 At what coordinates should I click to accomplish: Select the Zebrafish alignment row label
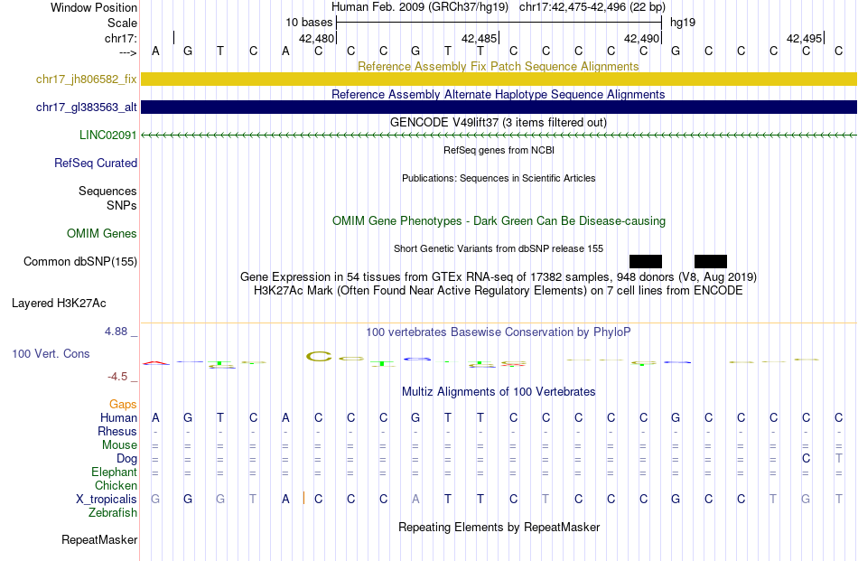click(113, 513)
